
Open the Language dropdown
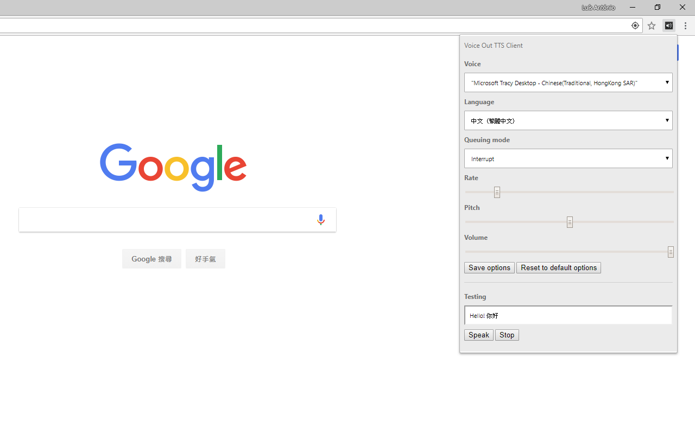568,120
